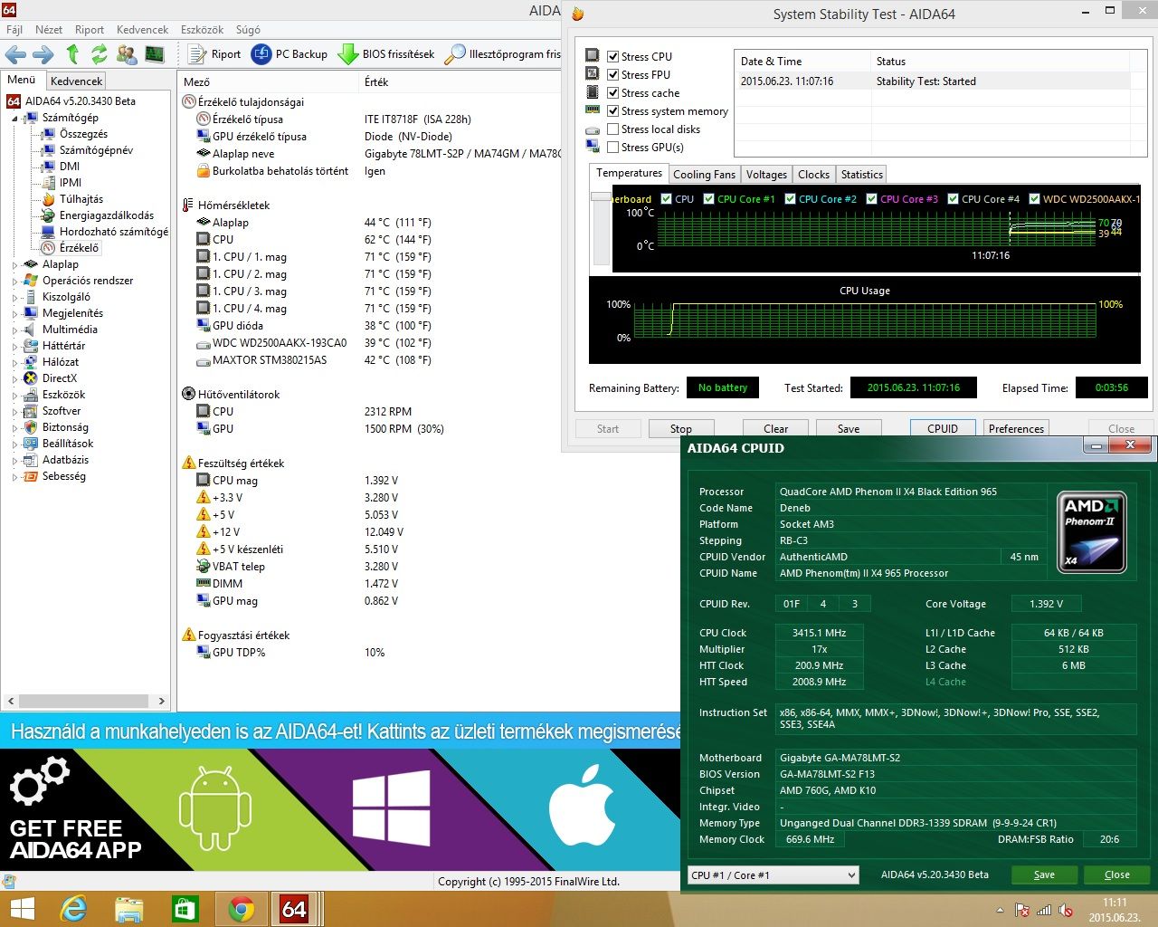Switch to the Statistics tab
The image size is (1158, 927).
861,175
